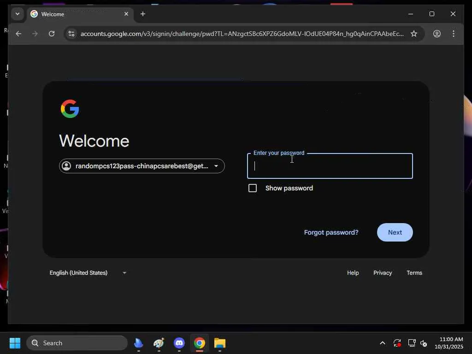Viewport: 472px width, 354px height.
Task: Click the Chrome taskbar icon
Action: point(200,343)
